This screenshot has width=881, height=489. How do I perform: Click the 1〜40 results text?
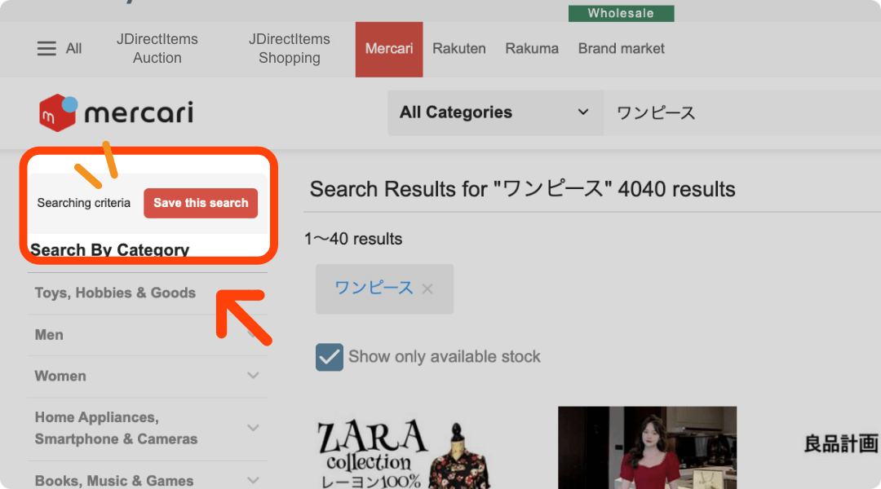click(353, 239)
